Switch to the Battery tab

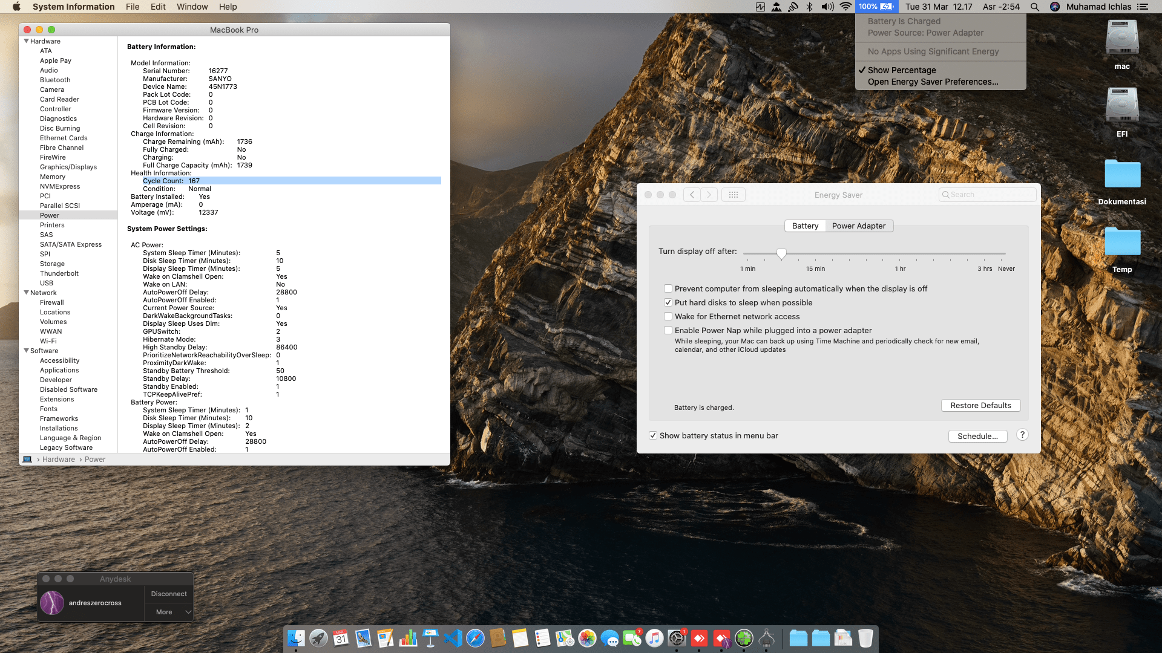[x=805, y=226]
